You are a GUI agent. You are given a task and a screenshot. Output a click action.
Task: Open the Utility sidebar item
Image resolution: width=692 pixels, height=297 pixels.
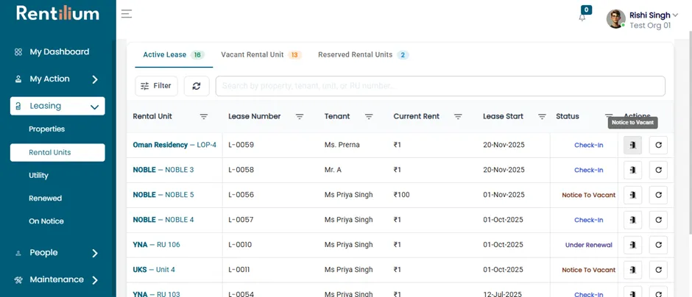click(38, 176)
